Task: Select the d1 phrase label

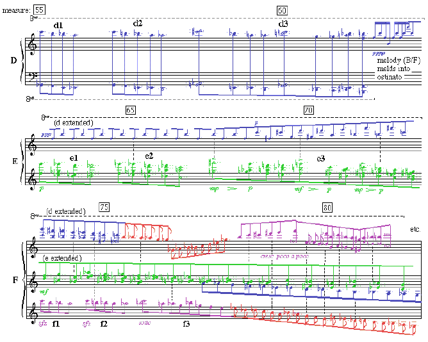Action: [x=58, y=25]
